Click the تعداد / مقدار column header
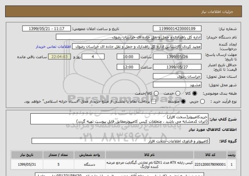Screen dimensions: 249x176 [58, 155]
